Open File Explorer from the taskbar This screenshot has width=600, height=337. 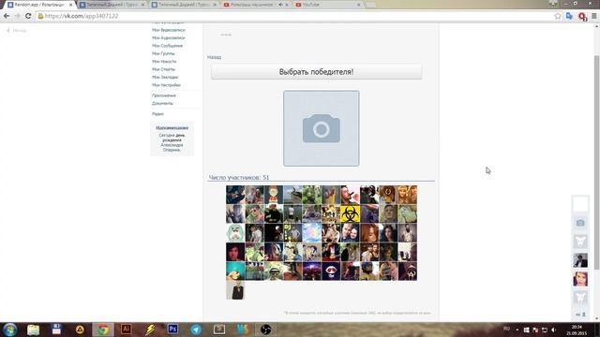pos(33,330)
